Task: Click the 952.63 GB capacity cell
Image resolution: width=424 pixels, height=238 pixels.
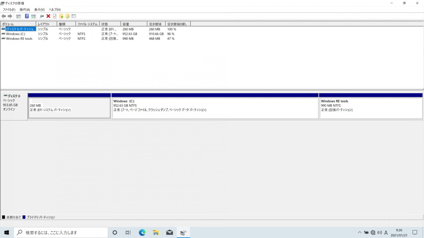Action: coord(130,34)
